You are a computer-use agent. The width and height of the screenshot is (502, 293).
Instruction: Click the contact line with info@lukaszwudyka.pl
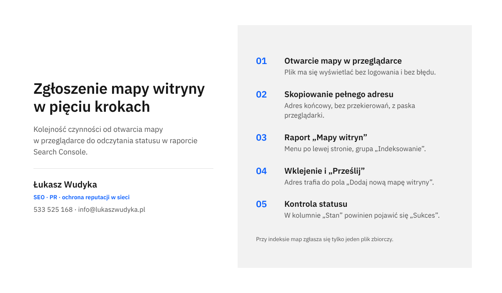click(x=90, y=210)
